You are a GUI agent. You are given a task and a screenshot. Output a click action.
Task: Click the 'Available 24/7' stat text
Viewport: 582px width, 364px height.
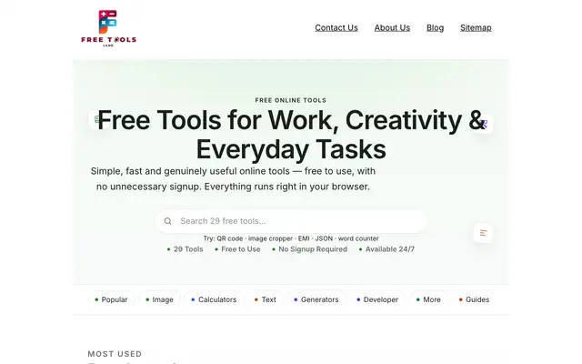point(390,249)
